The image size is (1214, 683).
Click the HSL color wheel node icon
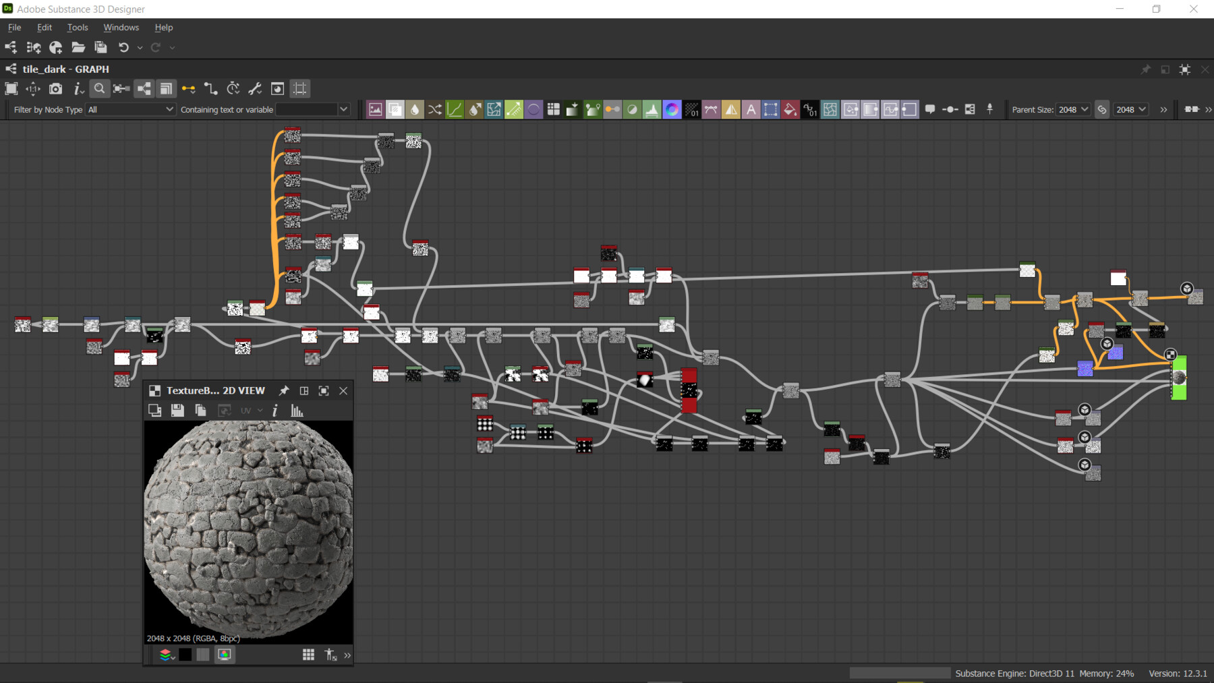coord(672,109)
